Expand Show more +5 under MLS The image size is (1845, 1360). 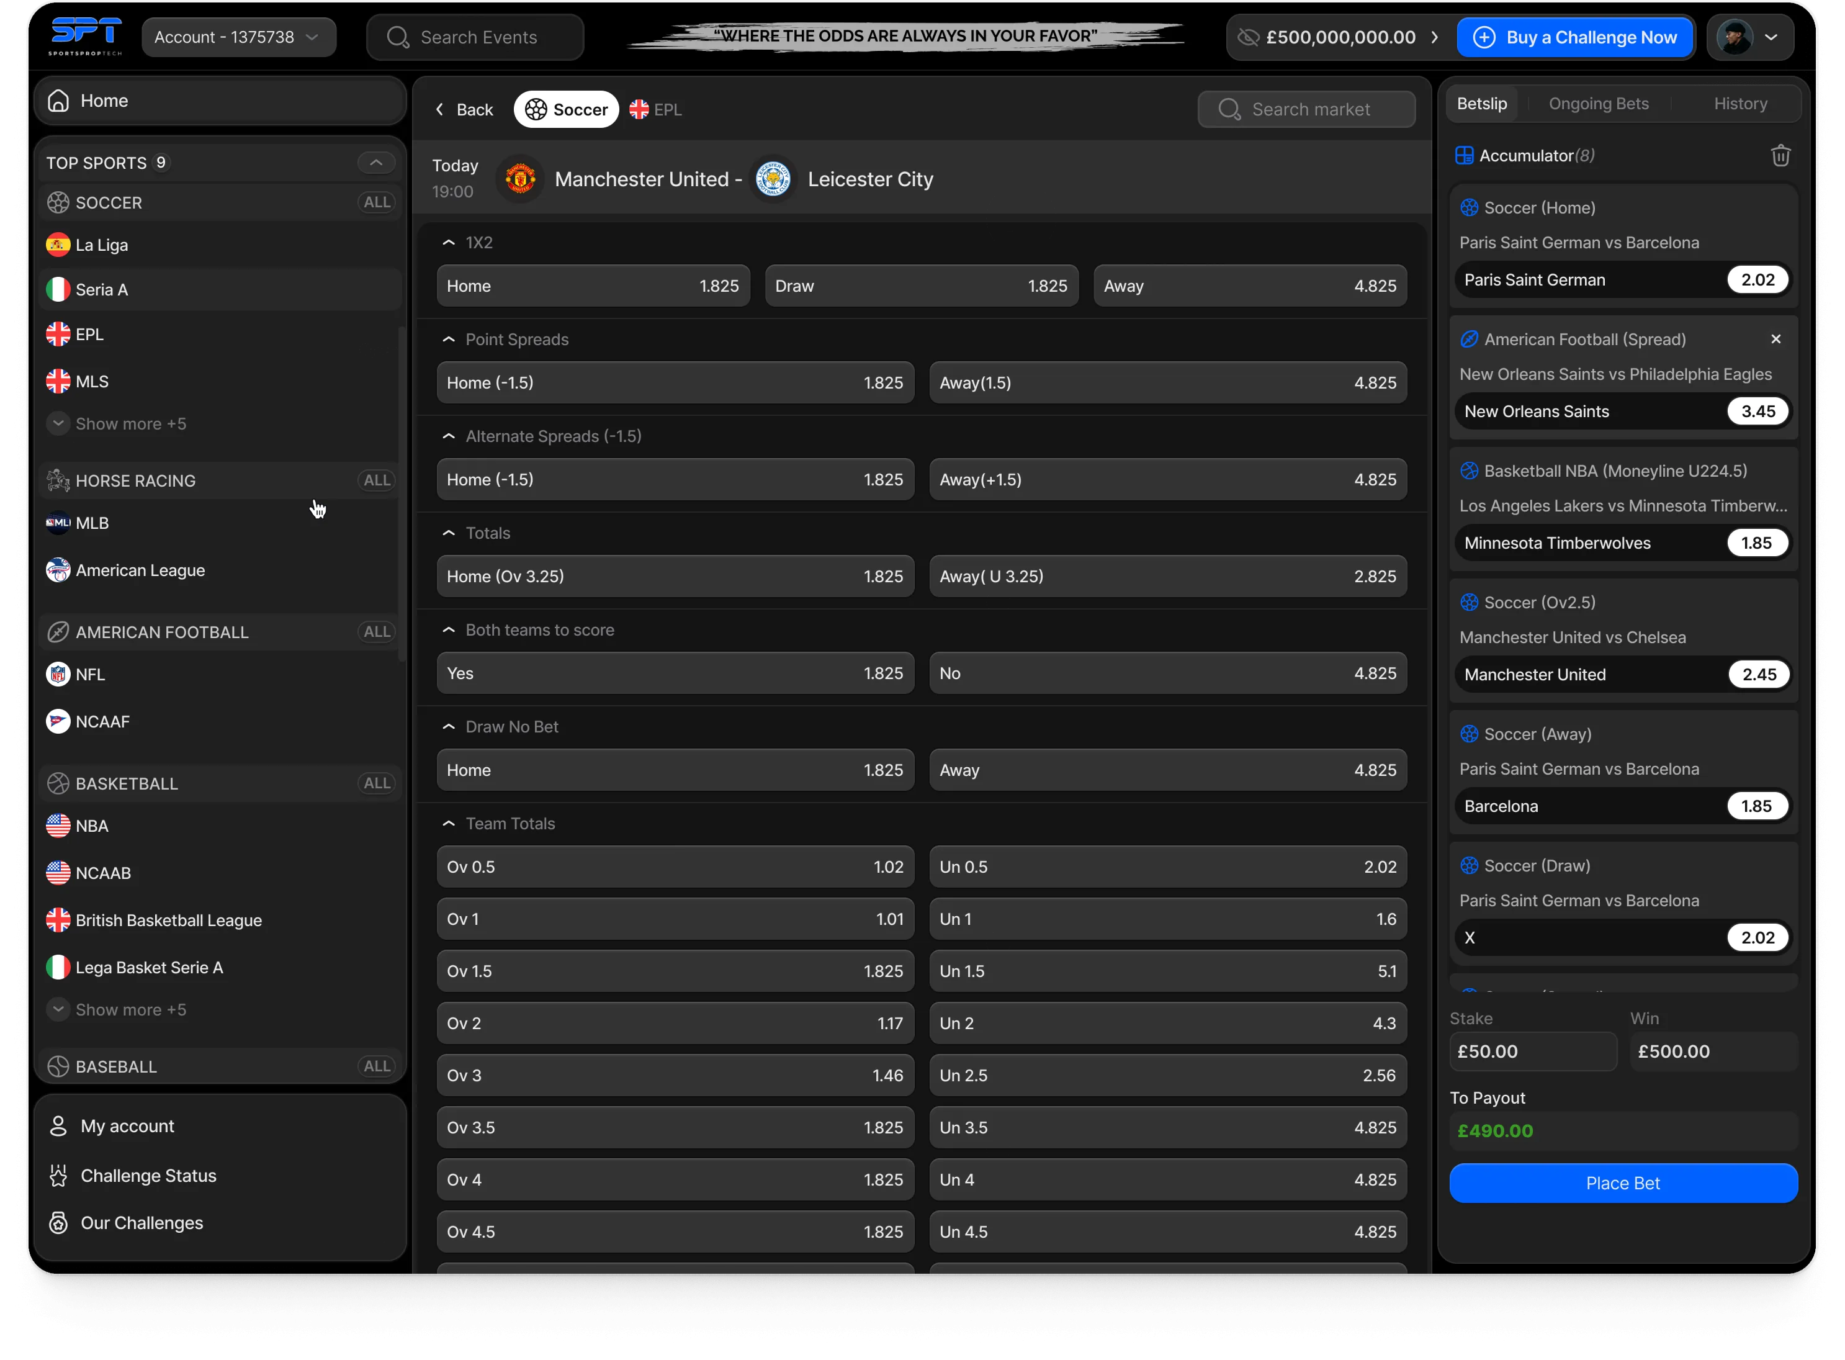coord(117,424)
